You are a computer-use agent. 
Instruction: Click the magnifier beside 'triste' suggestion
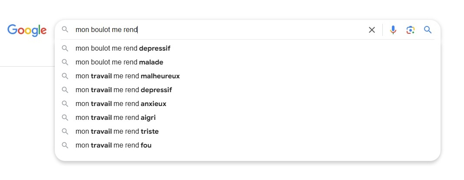pyautogui.click(x=65, y=132)
